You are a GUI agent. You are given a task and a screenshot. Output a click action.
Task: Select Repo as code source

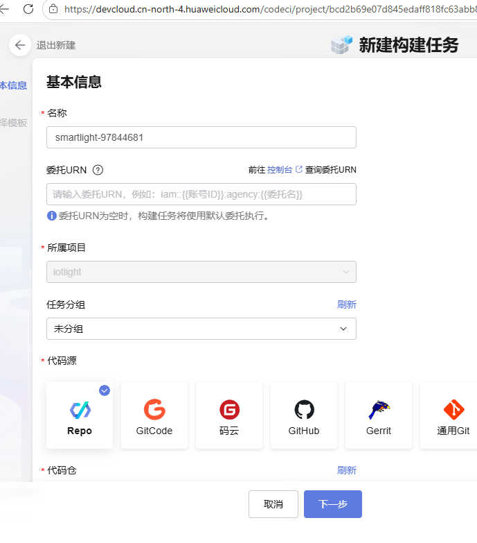coord(80,415)
